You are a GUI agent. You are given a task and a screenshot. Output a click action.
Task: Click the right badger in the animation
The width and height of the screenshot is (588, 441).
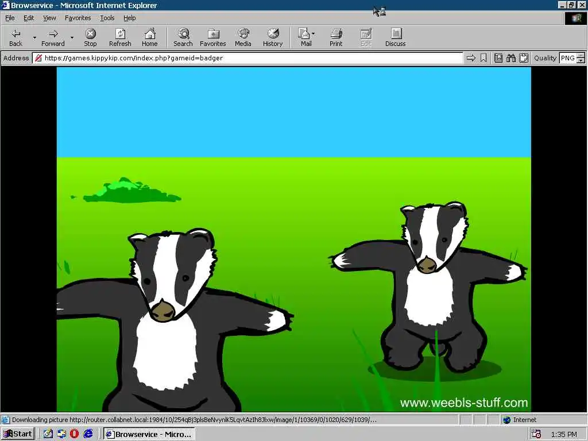(x=428, y=287)
